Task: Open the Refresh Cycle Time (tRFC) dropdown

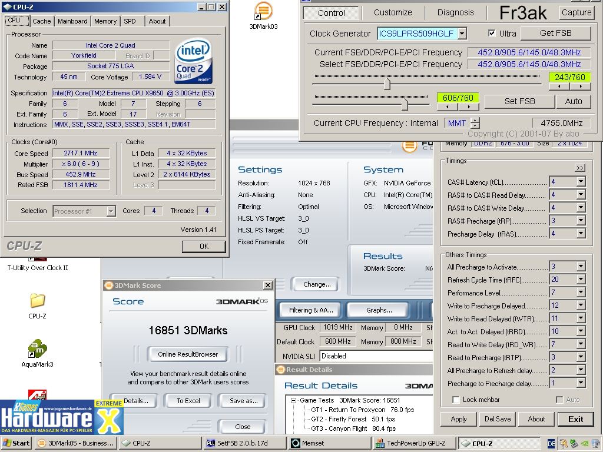Action: pyautogui.click(x=581, y=279)
